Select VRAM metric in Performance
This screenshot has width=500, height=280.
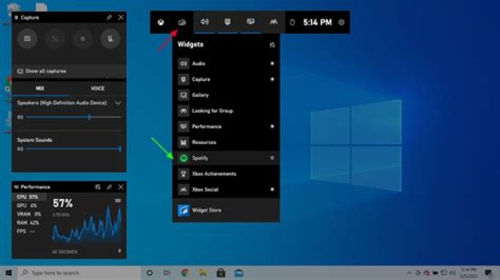click(29, 214)
